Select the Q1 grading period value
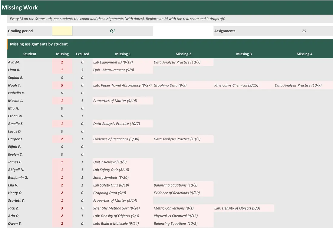Screen dimensions: 333x228 (x=112, y=31)
